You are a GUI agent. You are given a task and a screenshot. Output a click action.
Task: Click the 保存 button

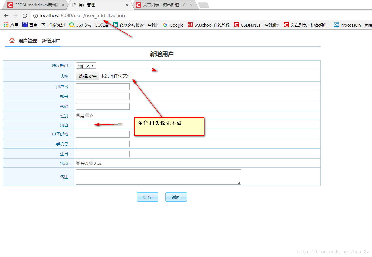coord(147,197)
